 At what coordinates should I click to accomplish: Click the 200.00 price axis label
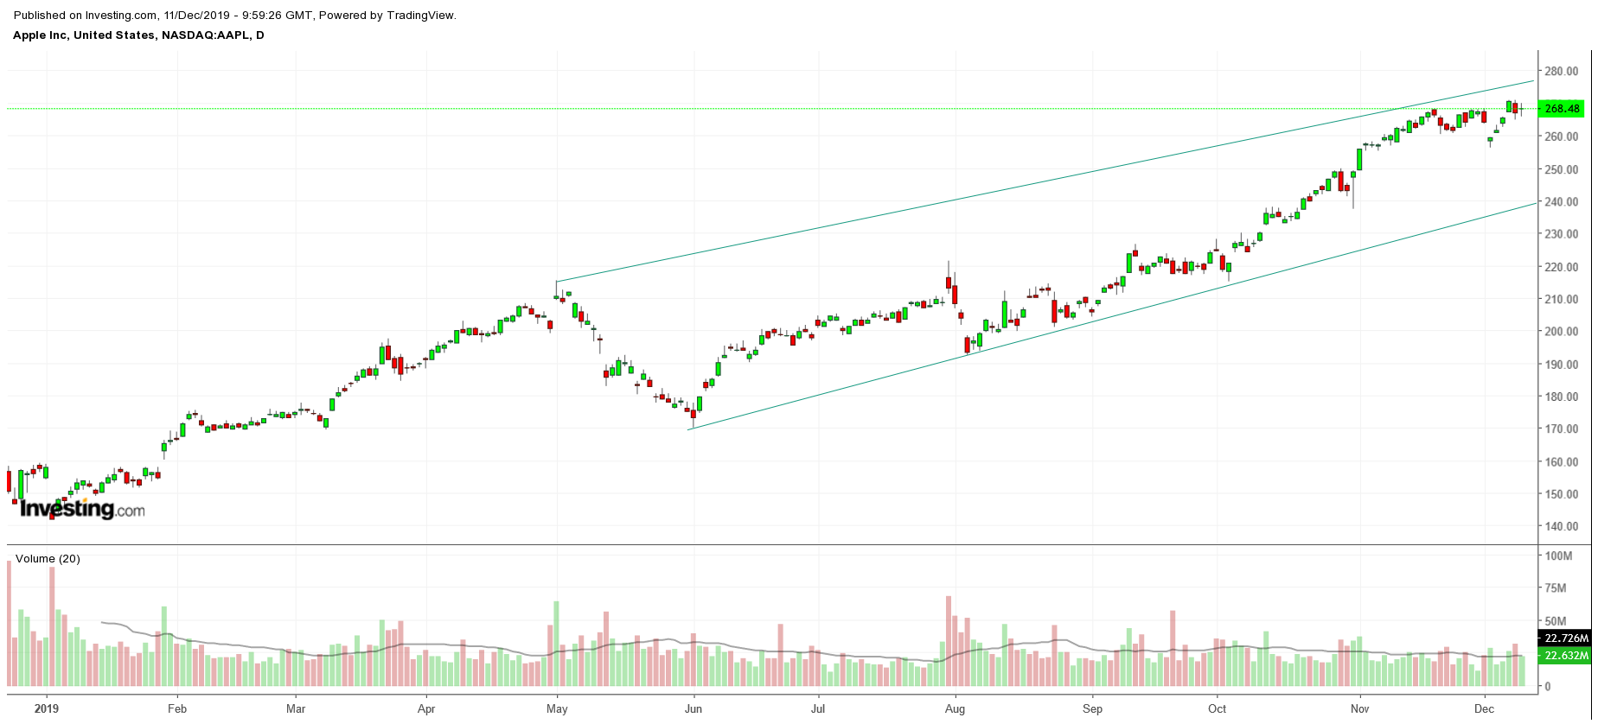click(x=1562, y=332)
